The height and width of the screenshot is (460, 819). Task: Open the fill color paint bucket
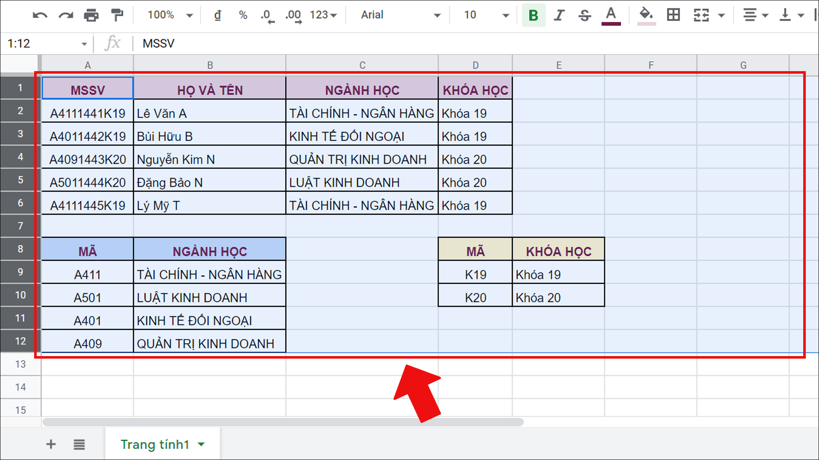646,15
